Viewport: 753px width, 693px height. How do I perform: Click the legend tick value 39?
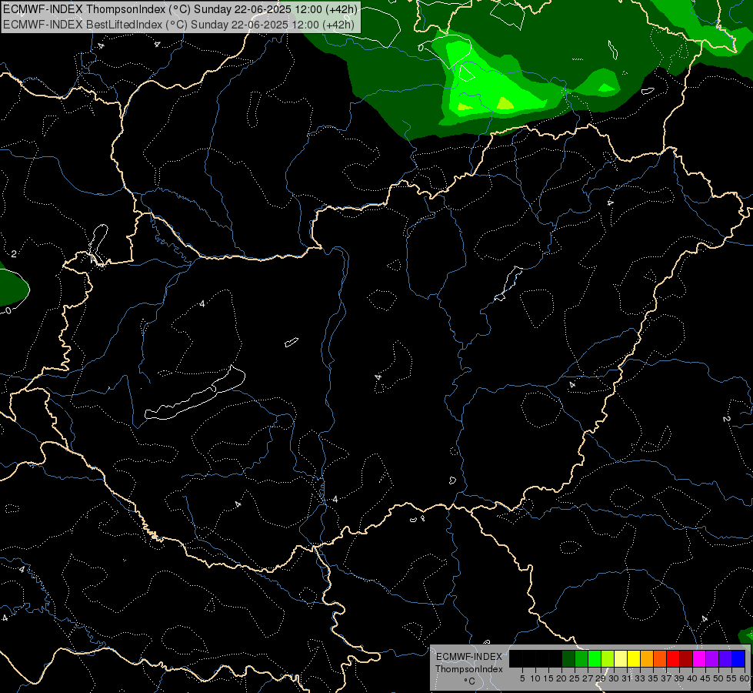click(x=679, y=678)
